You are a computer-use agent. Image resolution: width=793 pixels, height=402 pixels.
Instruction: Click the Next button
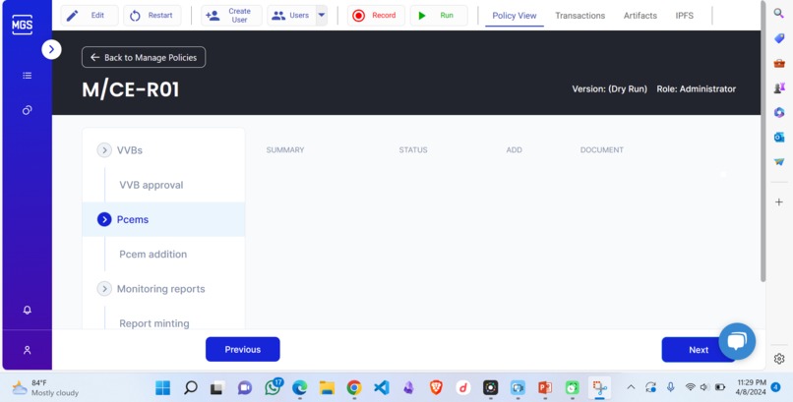click(699, 350)
